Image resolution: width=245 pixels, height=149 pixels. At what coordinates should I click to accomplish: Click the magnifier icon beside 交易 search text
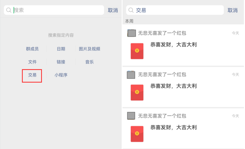(x=131, y=10)
